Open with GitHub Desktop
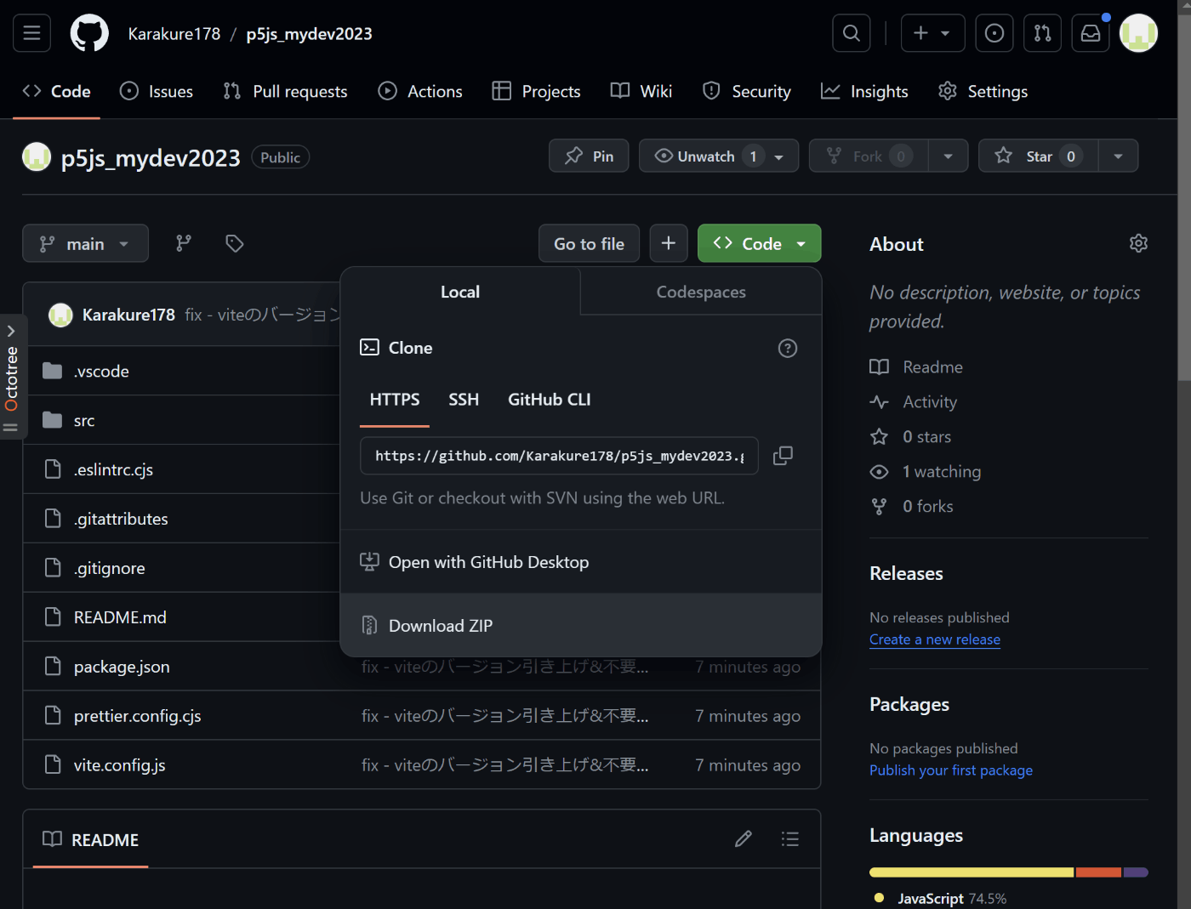This screenshot has height=909, width=1191. pyautogui.click(x=581, y=562)
